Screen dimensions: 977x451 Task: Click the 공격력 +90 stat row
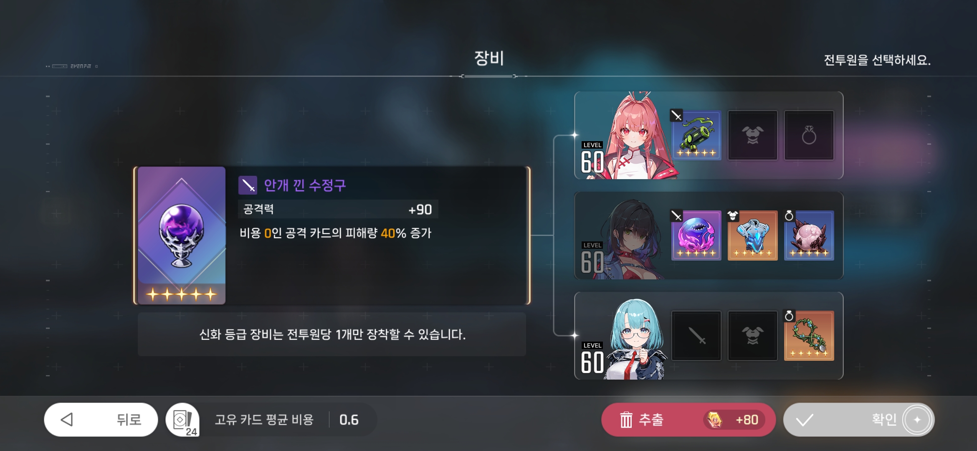pos(338,209)
